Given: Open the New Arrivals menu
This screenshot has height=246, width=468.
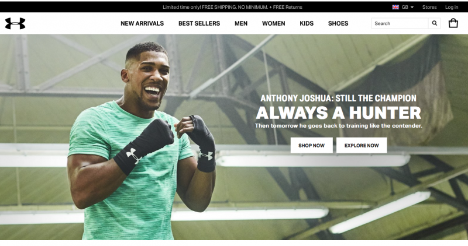Looking at the screenshot, I should pyautogui.click(x=142, y=23).
